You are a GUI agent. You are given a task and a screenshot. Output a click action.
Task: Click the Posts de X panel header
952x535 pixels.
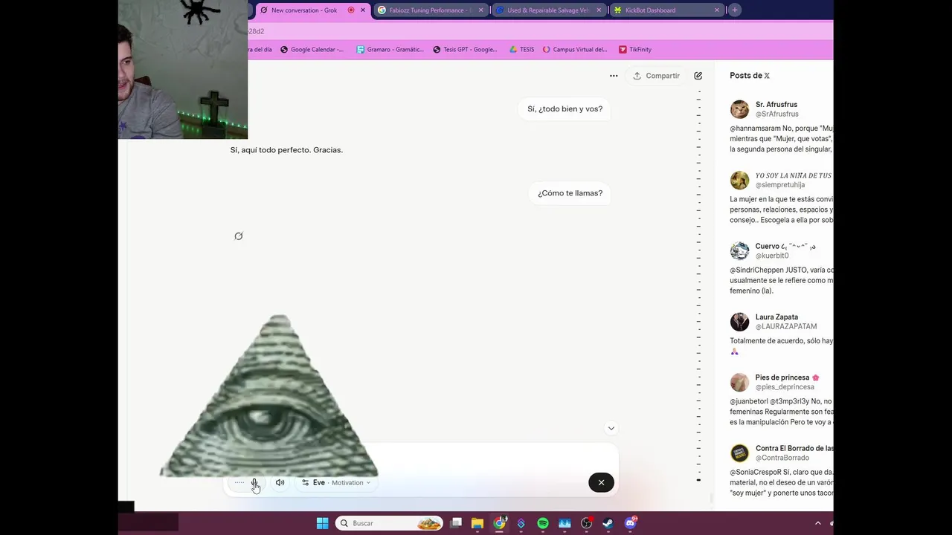point(750,76)
